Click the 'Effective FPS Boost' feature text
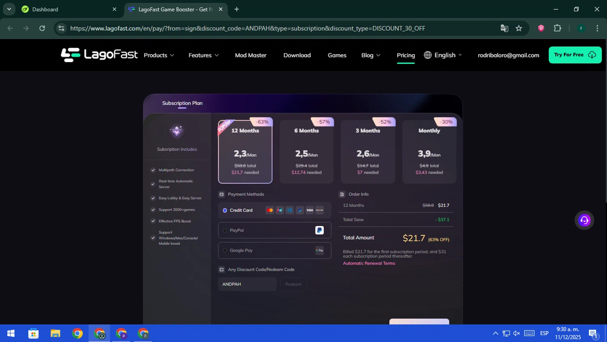This screenshot has width=607, height=342. coord(175,221)
